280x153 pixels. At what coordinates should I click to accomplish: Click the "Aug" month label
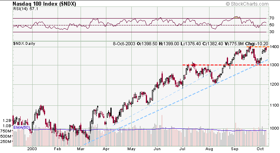(x=209, y=149)
